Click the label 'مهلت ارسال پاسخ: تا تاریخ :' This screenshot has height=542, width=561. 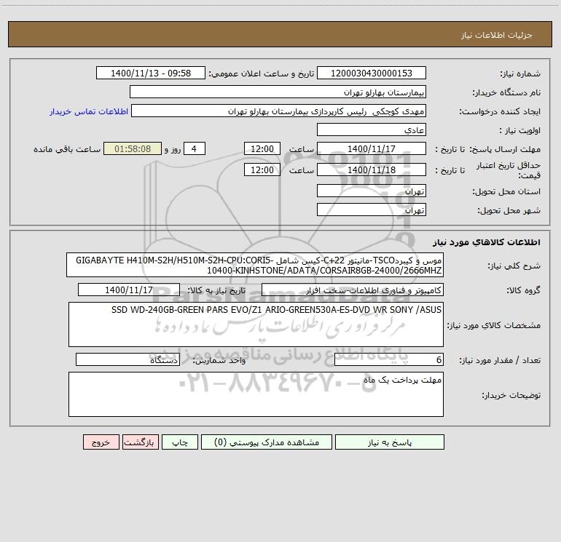[488, 150]
